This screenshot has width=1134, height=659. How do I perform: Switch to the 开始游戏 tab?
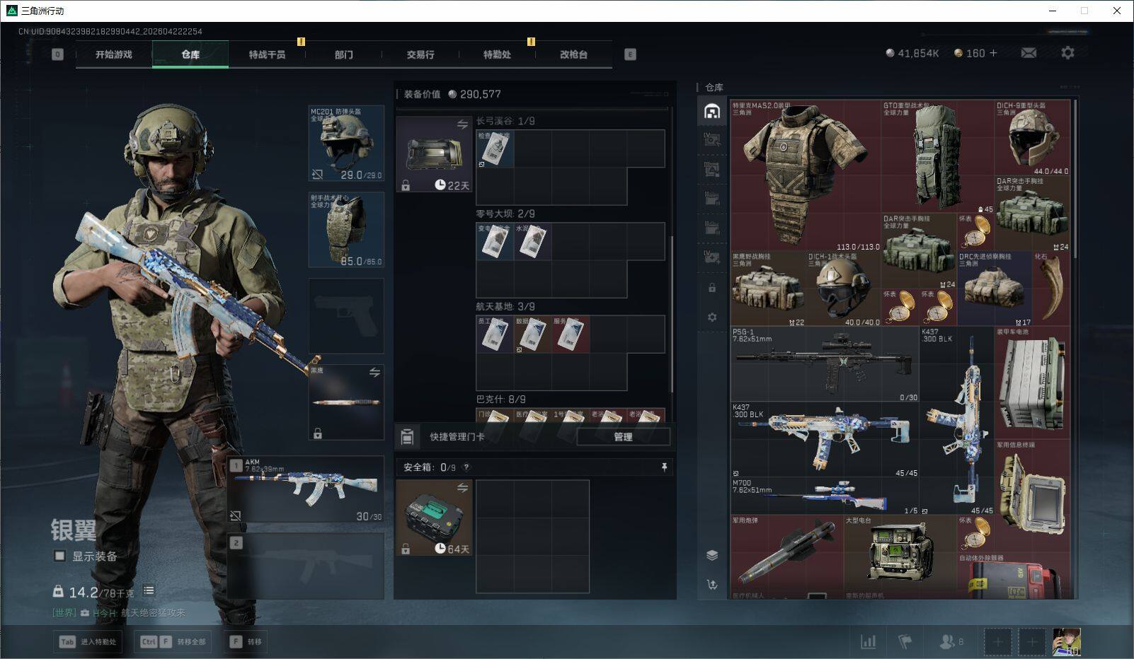pos(114,54)
